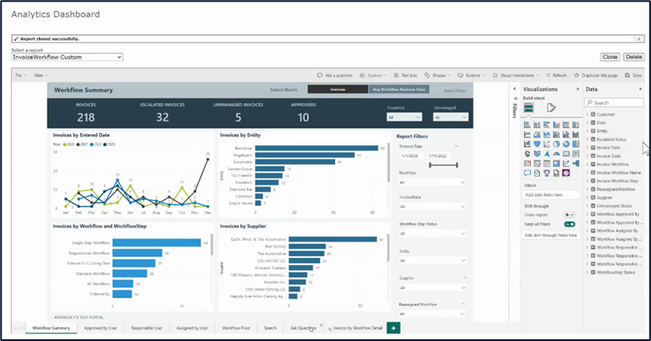Select the line chart visual
This screenshot has height=341, width=651.
click(528, 134)
